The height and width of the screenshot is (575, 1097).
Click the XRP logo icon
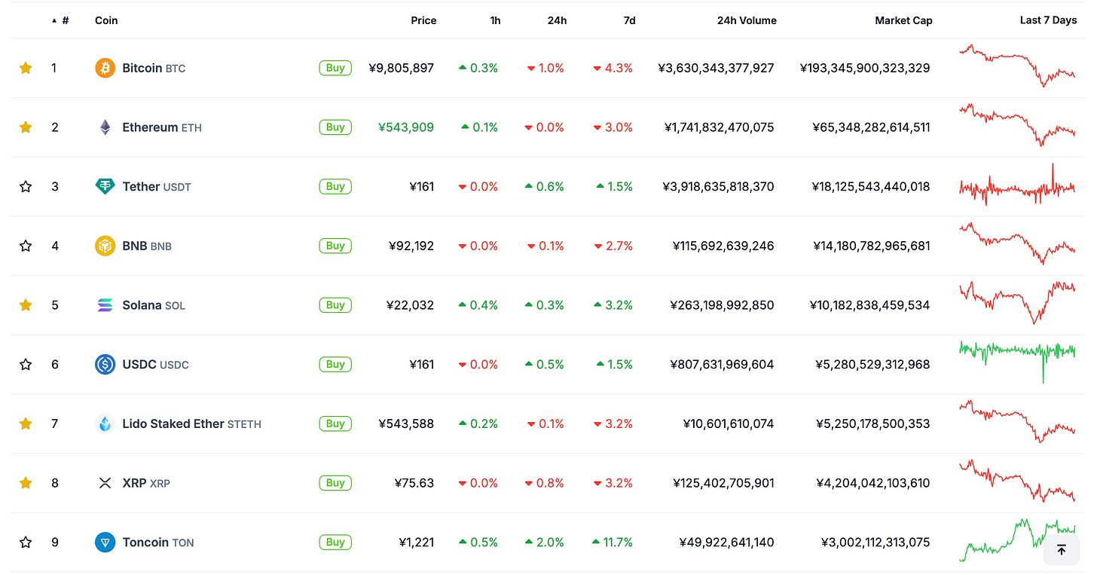(105, 483)
